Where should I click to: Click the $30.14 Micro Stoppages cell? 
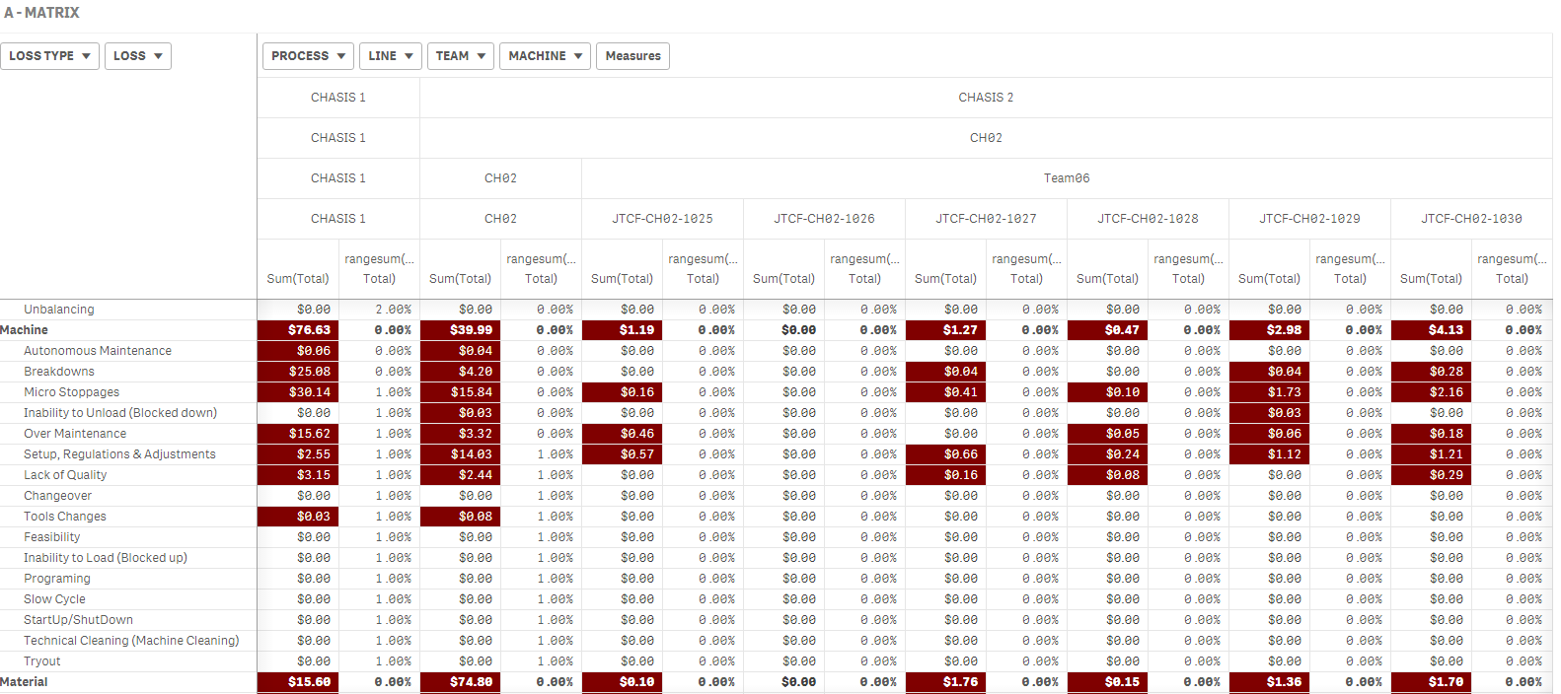[x=298, y=392]
